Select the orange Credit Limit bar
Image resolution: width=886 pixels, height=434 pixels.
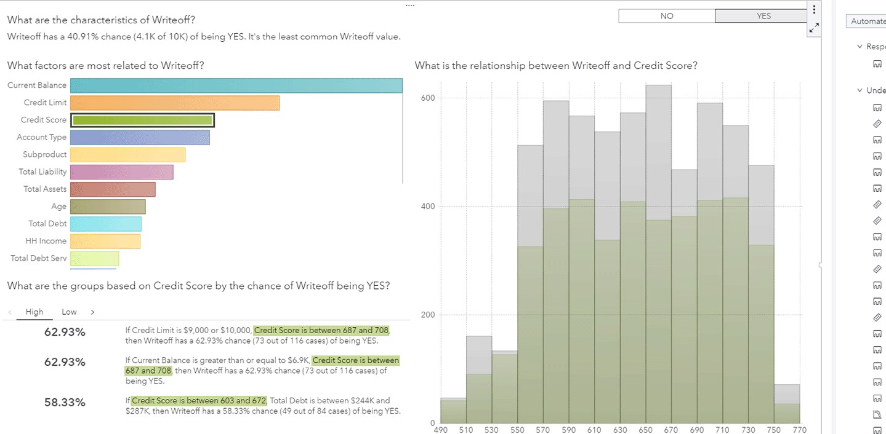(x=175, y=103)
